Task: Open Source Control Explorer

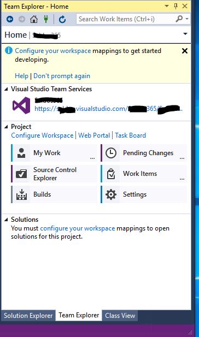Action: coord(54,174)
